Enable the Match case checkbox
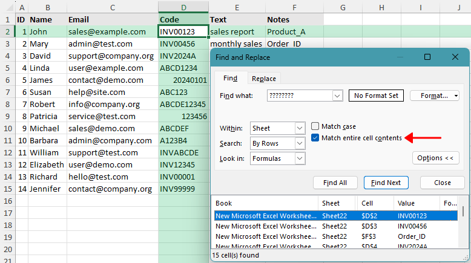 (315, 126)
